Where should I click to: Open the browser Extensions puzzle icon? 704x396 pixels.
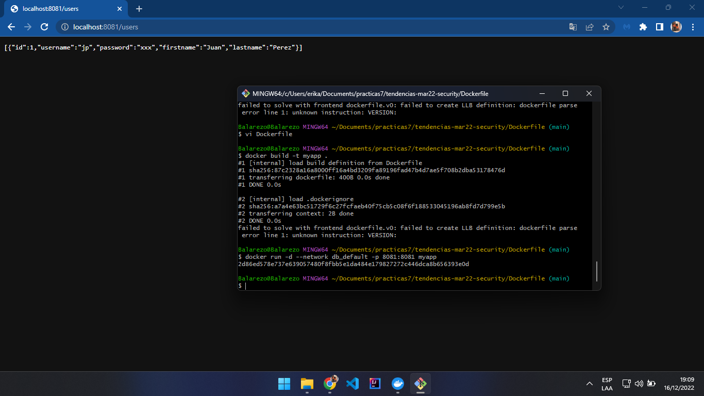[x=643, y=26]
